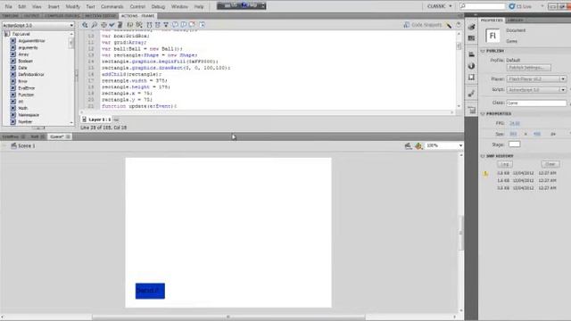Click the Auto format icon in Actions toolbar

pos(120,25)
